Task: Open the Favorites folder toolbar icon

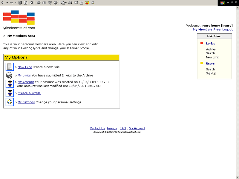Action: (x=44, y=3)
